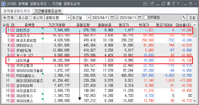Select the 레이크머티리얼즈 stock name
Image resolution: width=199 pixels, height=105 pixels.
point(30,81)
